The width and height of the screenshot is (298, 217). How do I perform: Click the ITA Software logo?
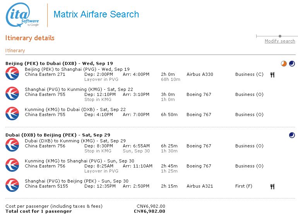22,15
